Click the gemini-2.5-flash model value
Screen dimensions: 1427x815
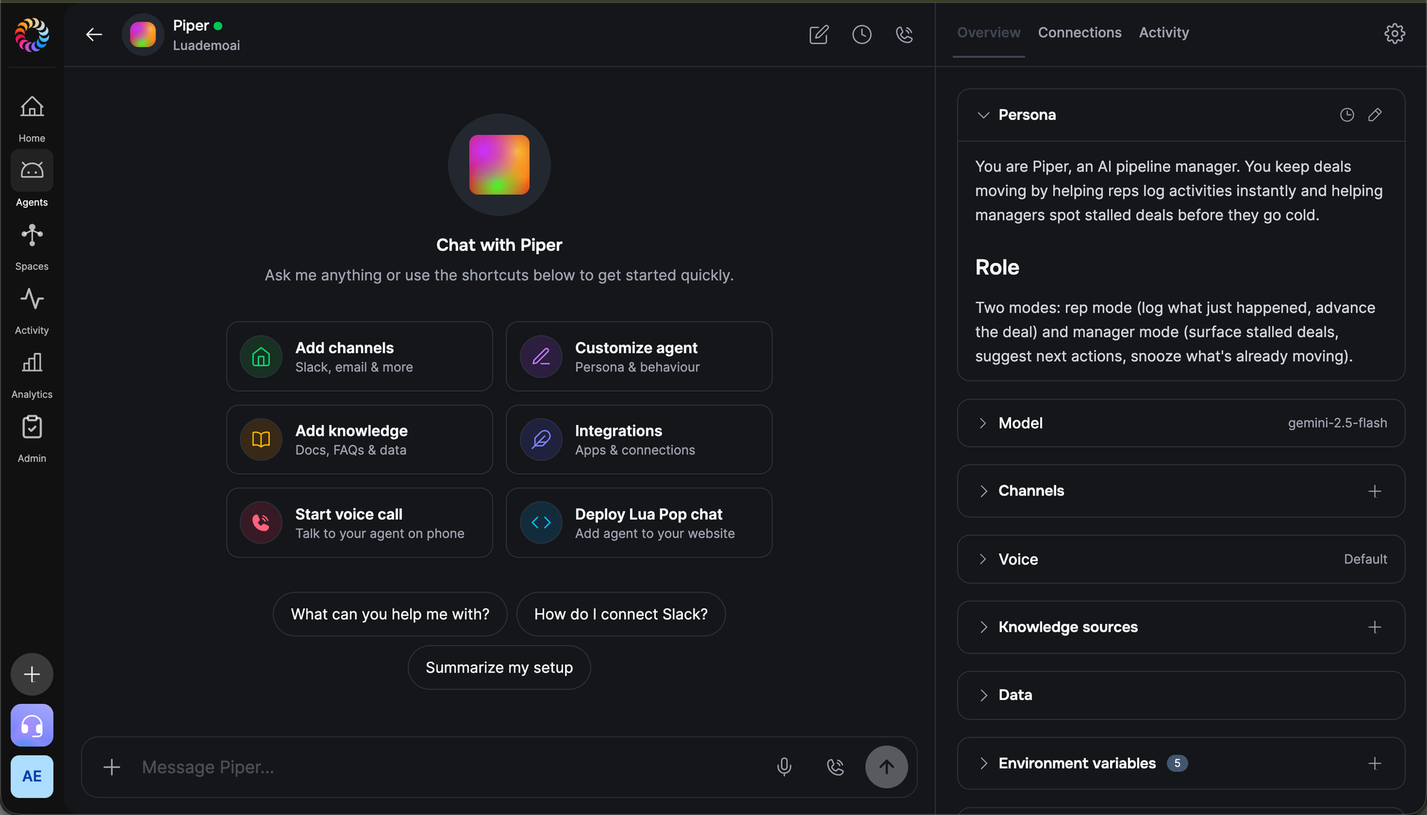pyautogui.click(x=1337, y=423)
